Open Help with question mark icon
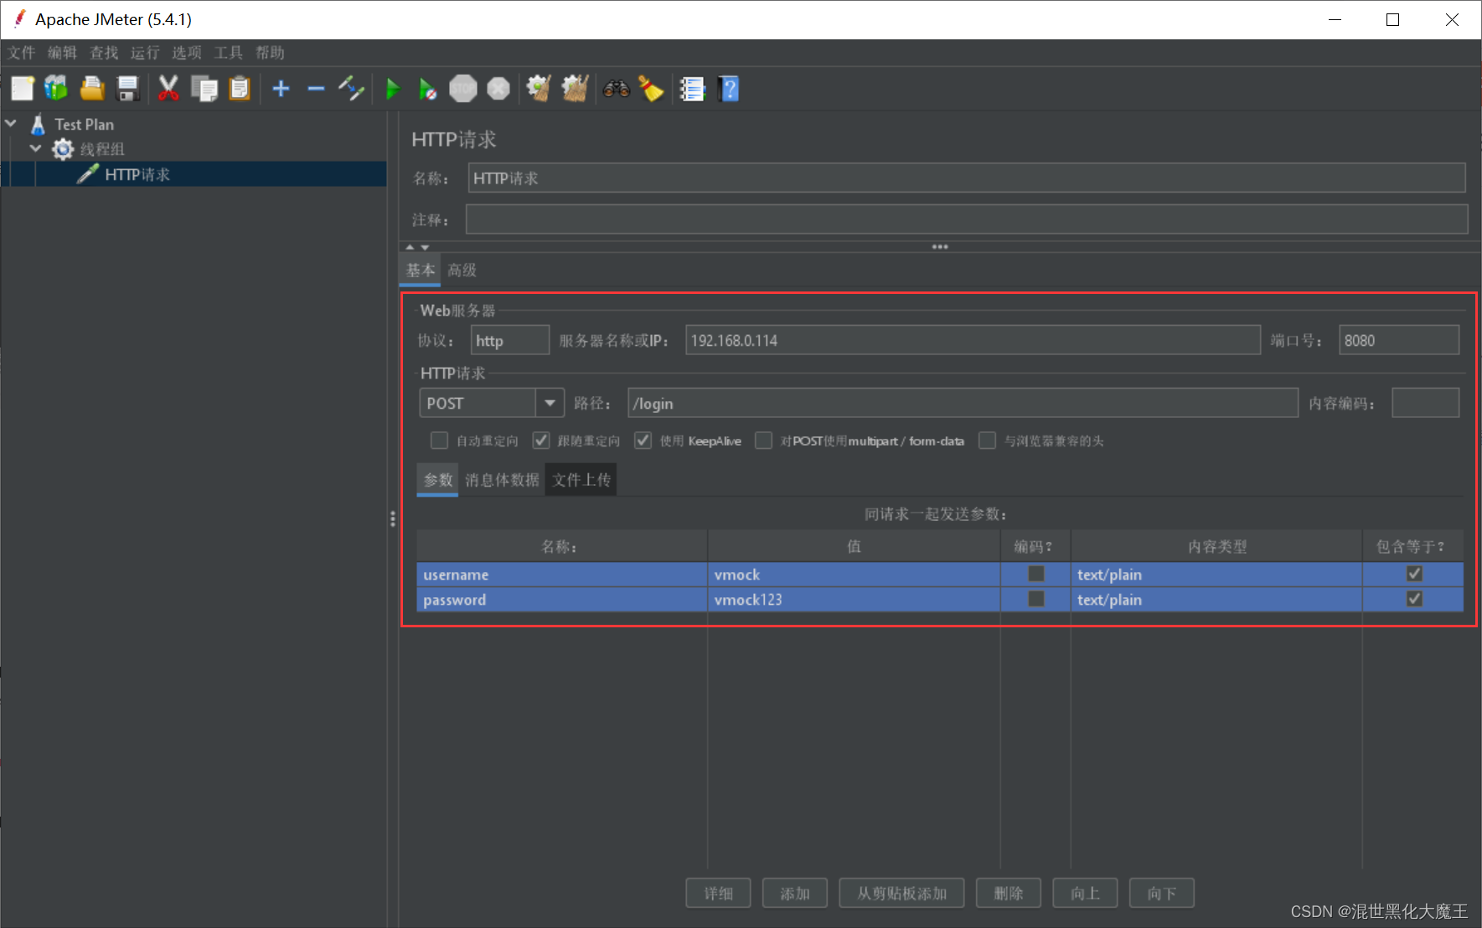 (x=729, y=88)
